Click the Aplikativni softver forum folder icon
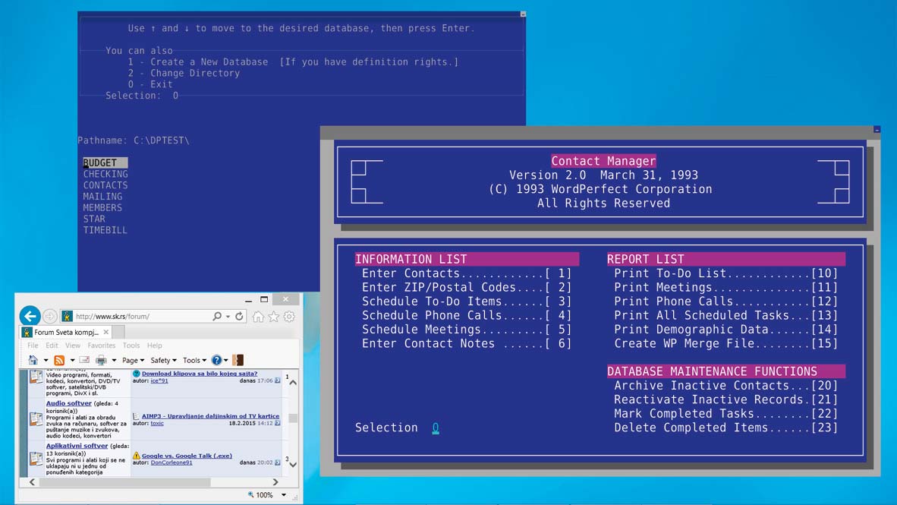Viewport: 897px width, 505px height. 36,458
